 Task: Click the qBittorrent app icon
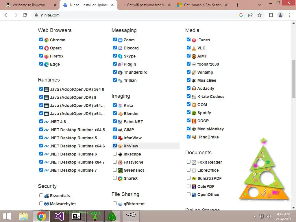pyautogui.click(x=120, y=204)
